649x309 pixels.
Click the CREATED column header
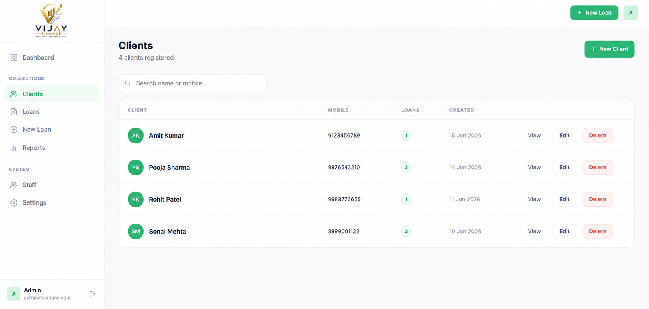pos(462,110)
